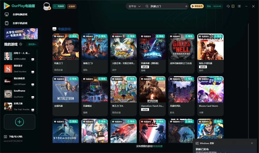Click 全区服 tag under Operation card

(145, 110)
